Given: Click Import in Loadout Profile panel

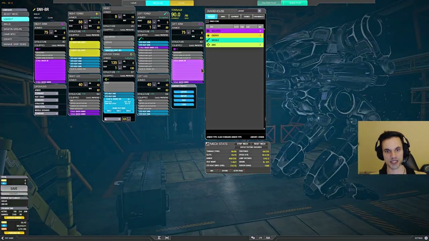Looking at the screenshot, I should tap(184, 96).
